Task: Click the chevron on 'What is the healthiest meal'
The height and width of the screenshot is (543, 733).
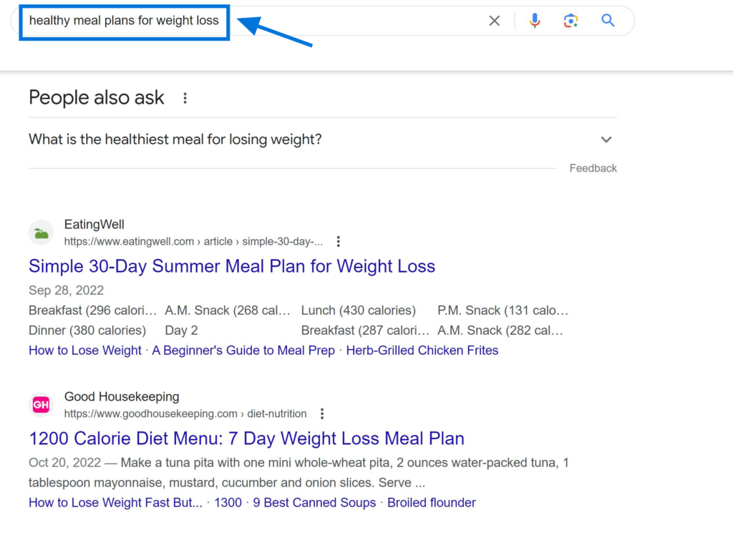Action: pyautogui.click(x=606, y=140)
